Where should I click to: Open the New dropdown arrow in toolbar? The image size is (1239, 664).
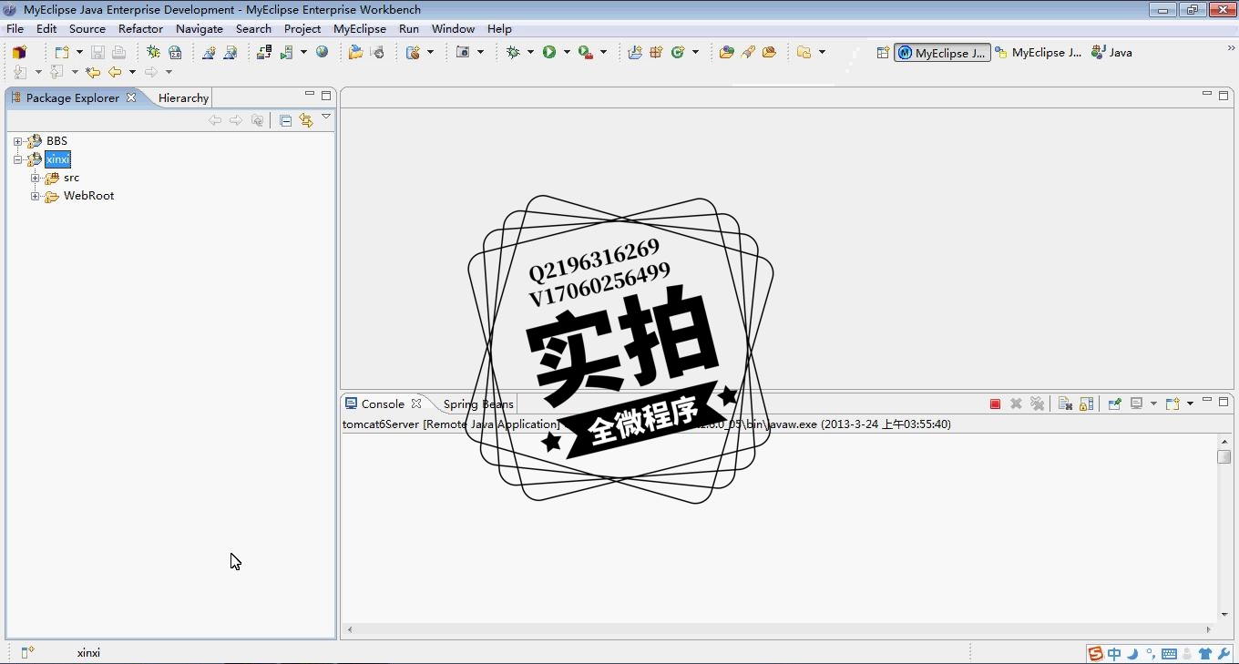click(x=79, y=53)
